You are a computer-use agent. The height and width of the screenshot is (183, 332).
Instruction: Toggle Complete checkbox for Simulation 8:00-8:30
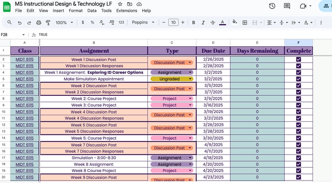coord(299,158)
